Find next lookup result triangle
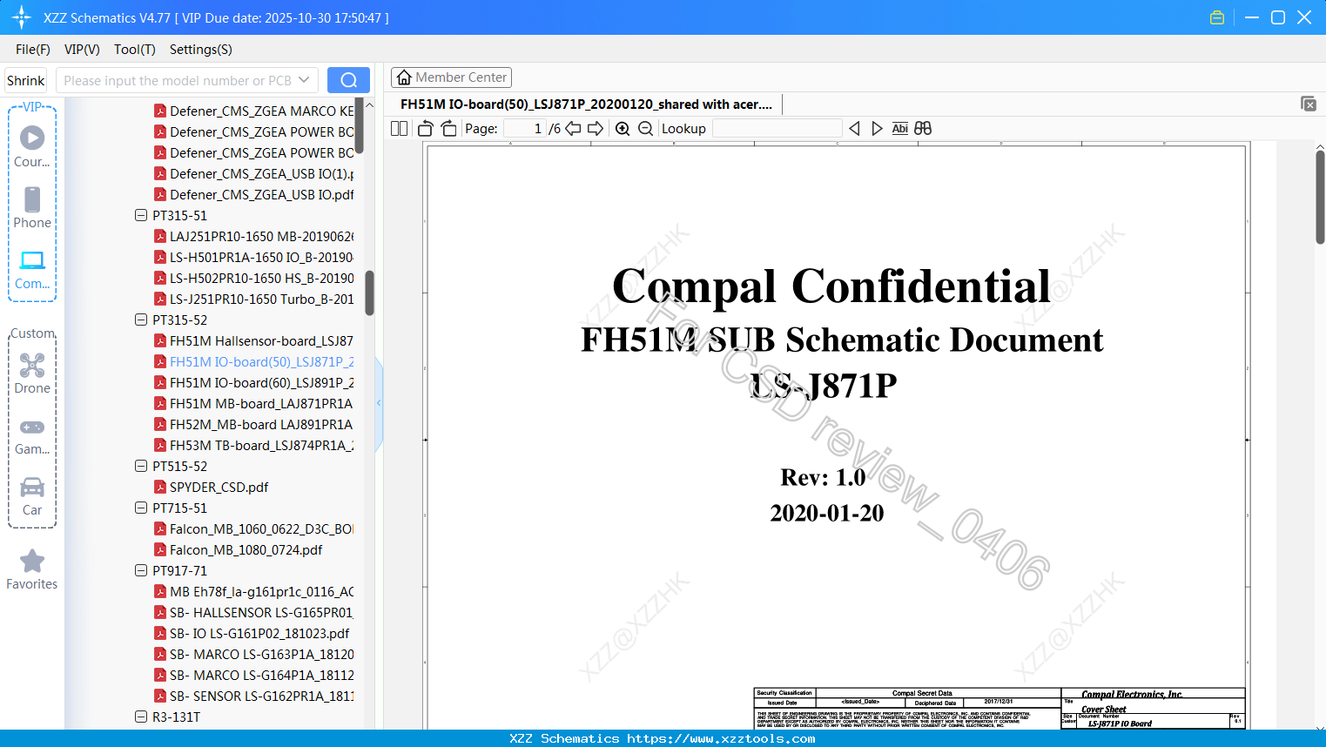This screenshot has width=1326, height=747. pos(877,129)
